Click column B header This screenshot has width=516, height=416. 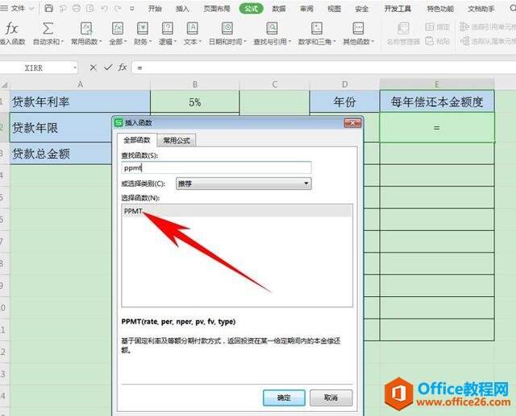195,84
